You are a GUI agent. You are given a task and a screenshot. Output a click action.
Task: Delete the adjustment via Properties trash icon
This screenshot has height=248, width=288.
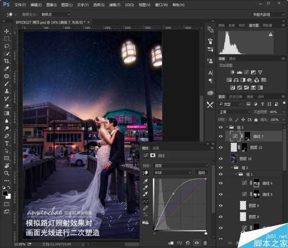pyautogui.click(x=205, y=243)
